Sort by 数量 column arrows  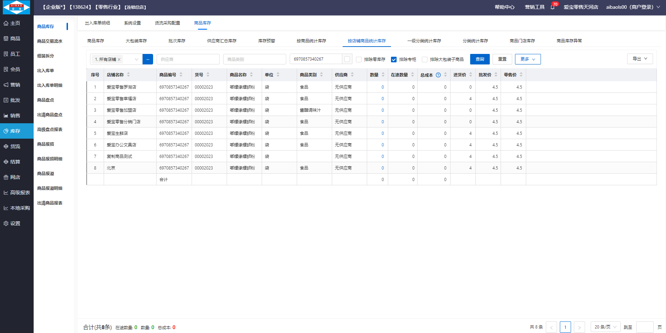(383, 75)
